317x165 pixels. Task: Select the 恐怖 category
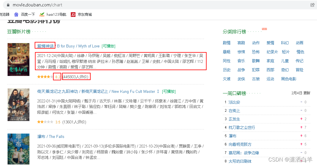click(x=256, y=52)
